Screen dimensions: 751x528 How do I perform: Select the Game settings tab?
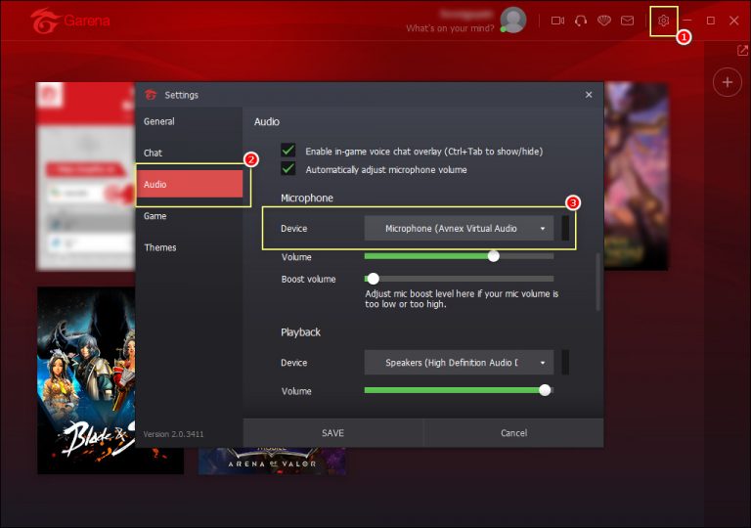[189, 216]
